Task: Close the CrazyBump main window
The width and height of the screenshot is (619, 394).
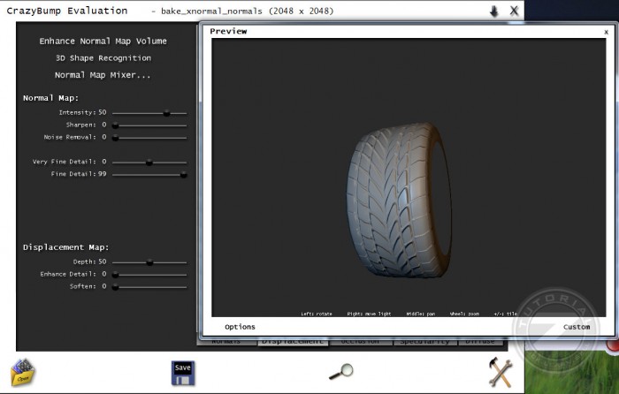Action: tap(514, 11)
